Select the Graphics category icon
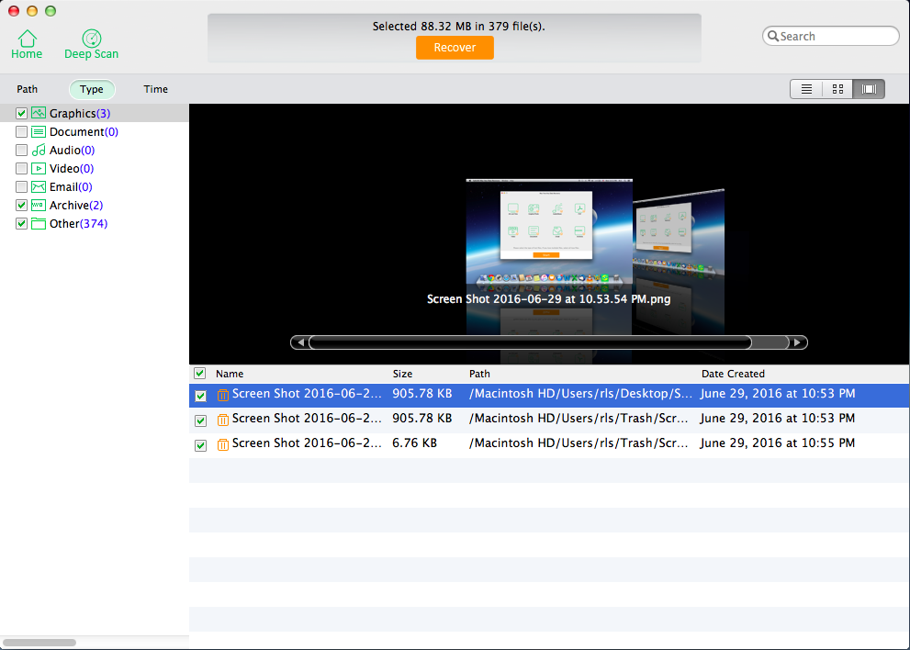The image size is (910, 650). click(39, 113)
